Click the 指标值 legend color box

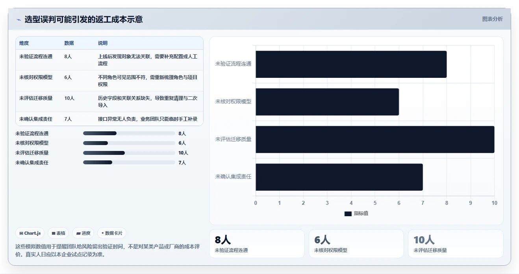[348, 213]
